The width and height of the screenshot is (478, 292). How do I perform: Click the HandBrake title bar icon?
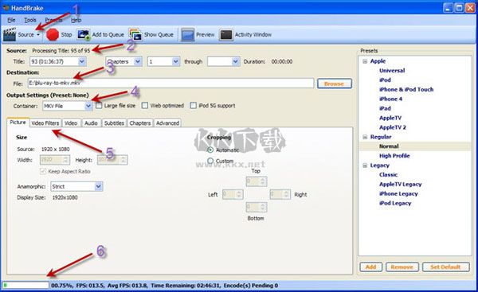click(6, 8)
